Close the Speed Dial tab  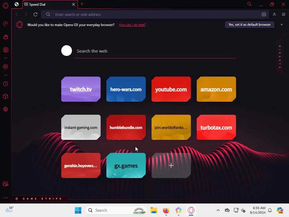tap(74, 4)
